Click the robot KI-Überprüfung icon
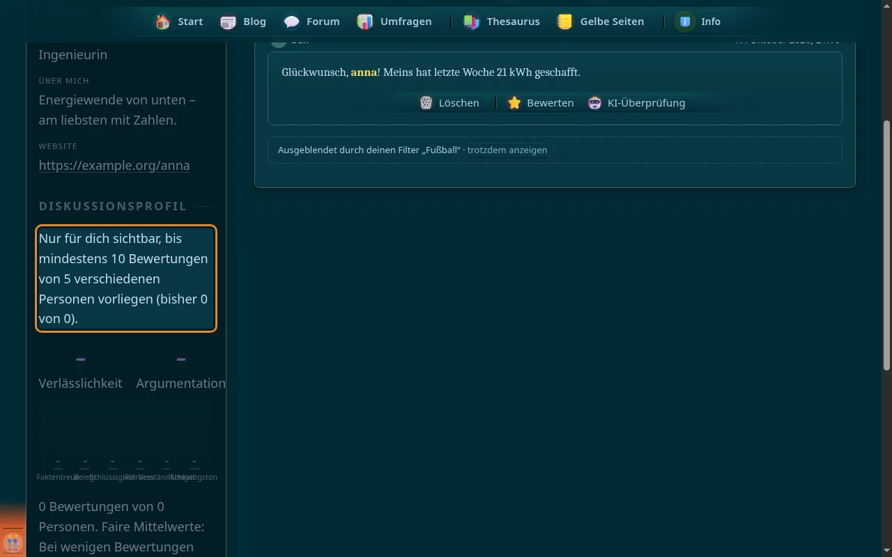Screen dimensions: 892x557 click(x=594, y=103)
